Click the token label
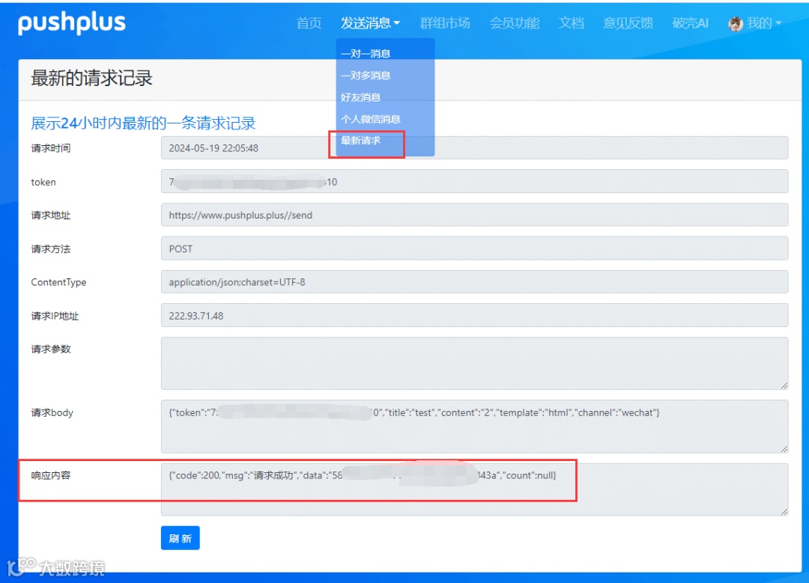809x583 pixels. click(x=43, y=182)
